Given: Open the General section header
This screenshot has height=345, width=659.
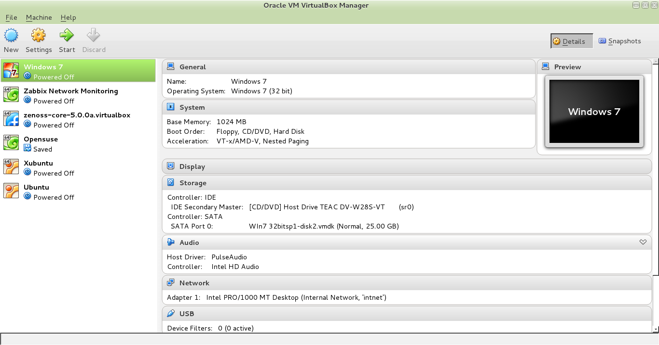Looking at the screenshot, I should point(349,67).
